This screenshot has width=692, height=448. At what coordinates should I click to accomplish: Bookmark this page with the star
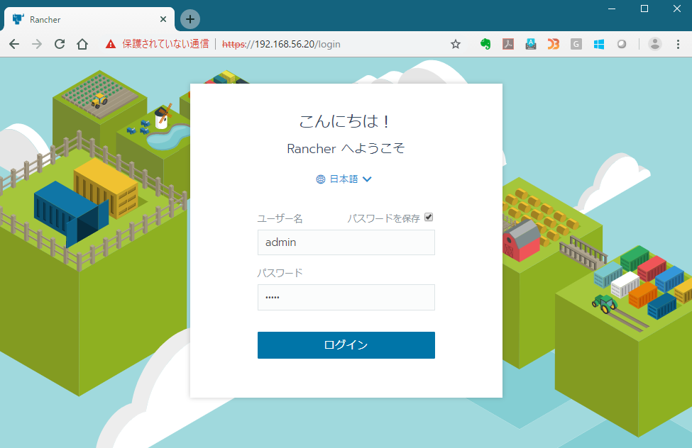[x=456, y=44]
